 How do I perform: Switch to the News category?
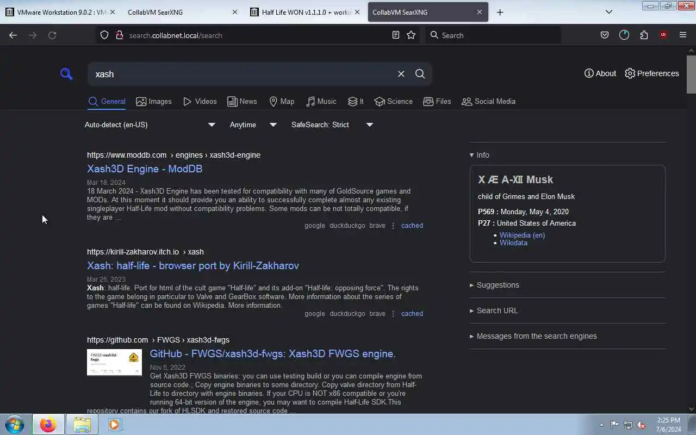pyautogui.click(x=242, y=101)
